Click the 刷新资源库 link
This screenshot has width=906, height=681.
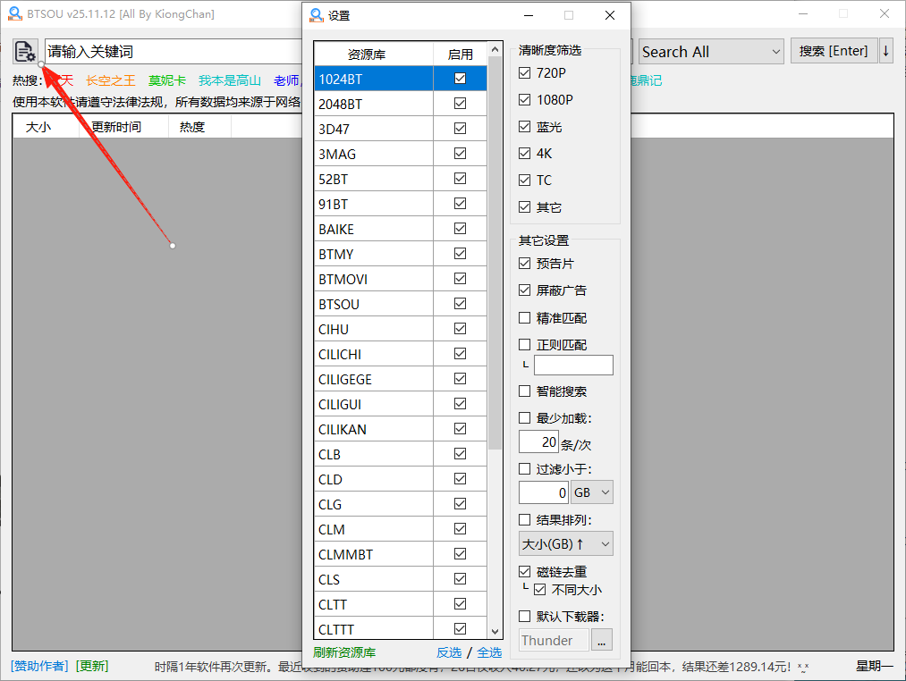coord(344,652)
